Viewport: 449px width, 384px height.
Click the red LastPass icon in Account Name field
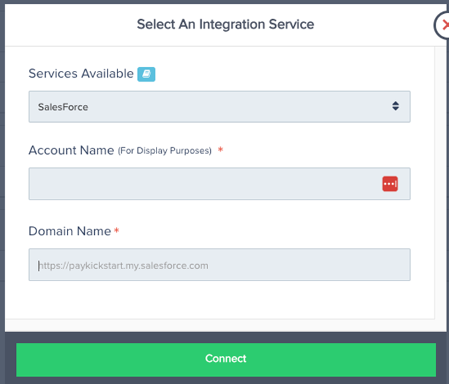390,184
